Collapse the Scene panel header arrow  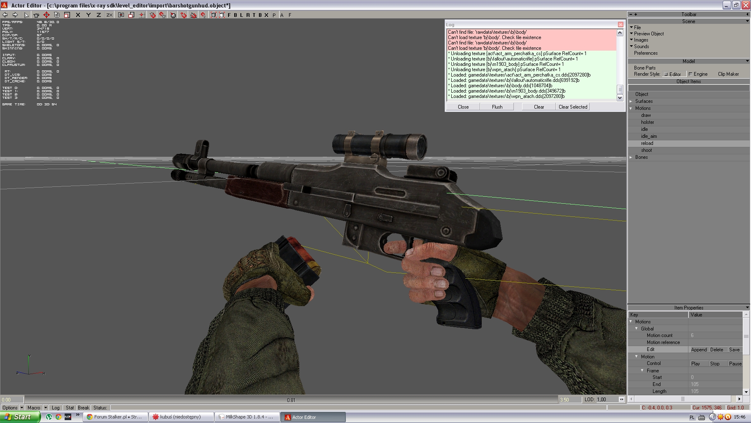coord(747,21)
